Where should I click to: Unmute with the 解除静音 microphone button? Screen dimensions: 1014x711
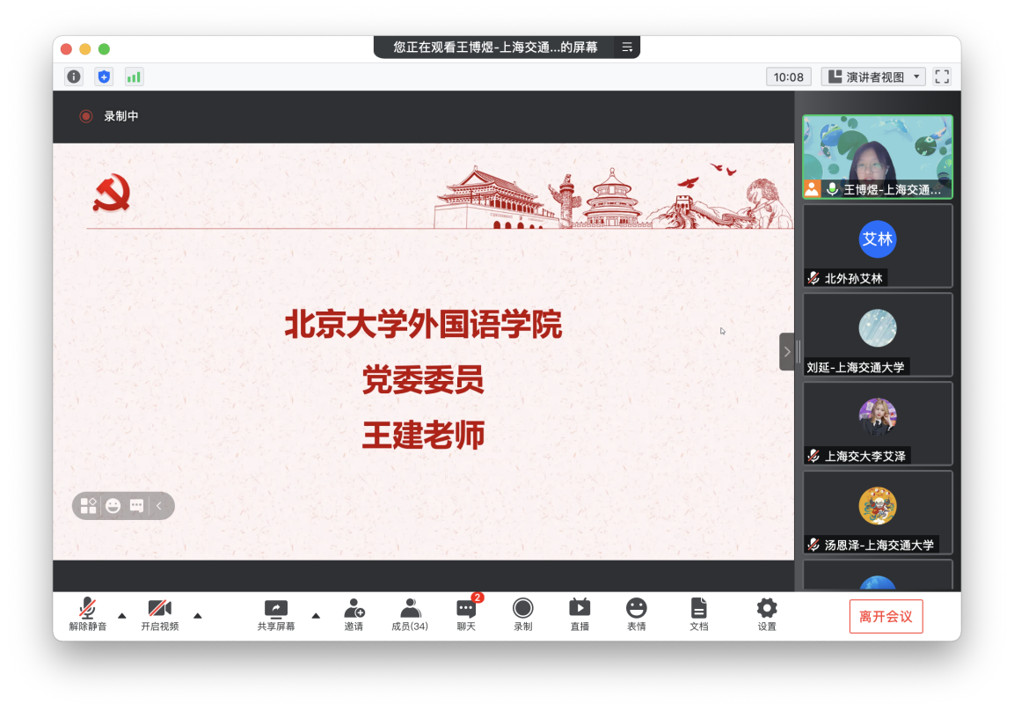pyautogui.click(x=87, y=614)
